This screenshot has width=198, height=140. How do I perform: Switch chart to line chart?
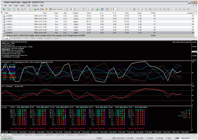75,9
